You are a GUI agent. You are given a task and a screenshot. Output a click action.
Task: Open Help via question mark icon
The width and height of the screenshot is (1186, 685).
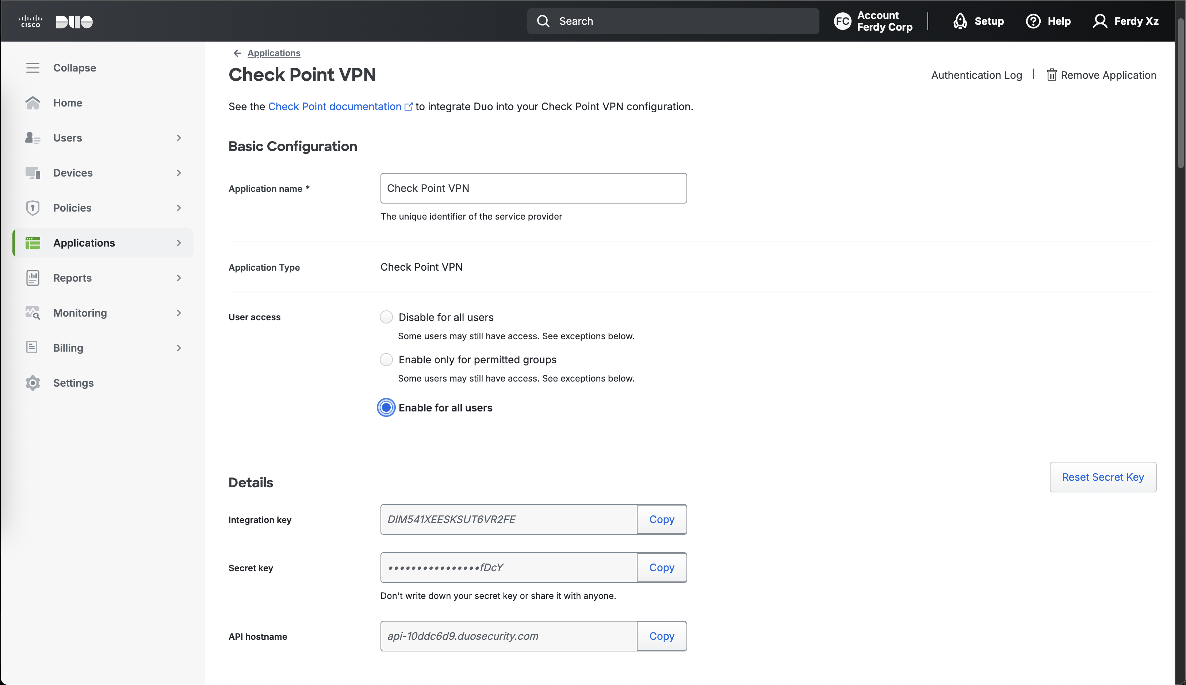coord(1033,21)
